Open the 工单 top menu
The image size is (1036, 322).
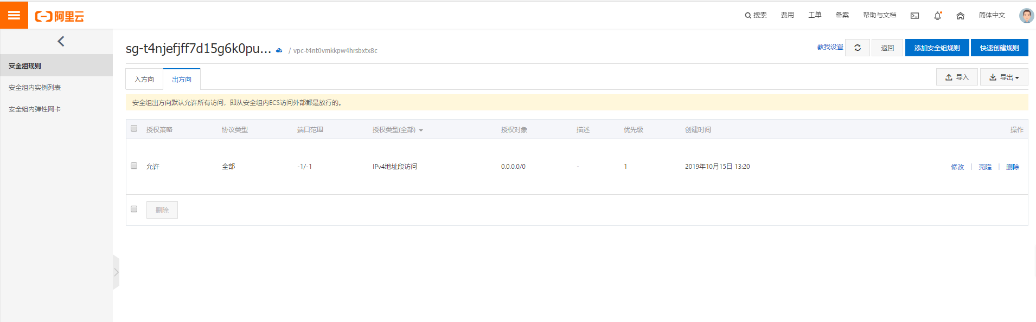point(815,15)
